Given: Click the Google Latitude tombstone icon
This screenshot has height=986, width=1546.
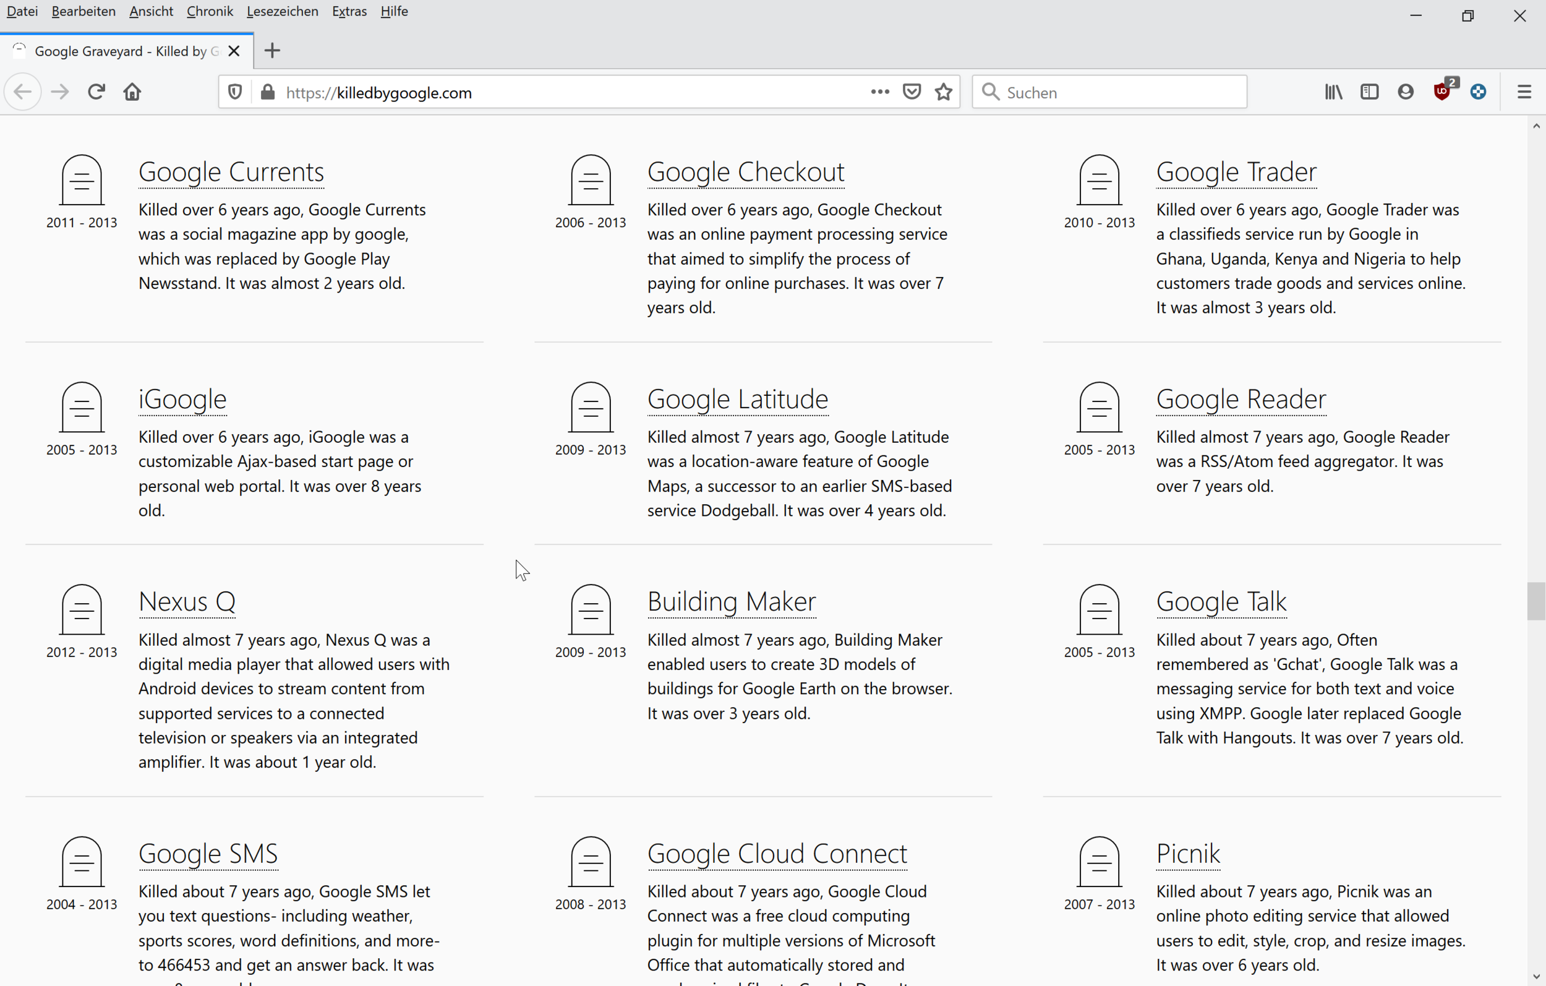Looking at the screenshot, I should point(591,406).
